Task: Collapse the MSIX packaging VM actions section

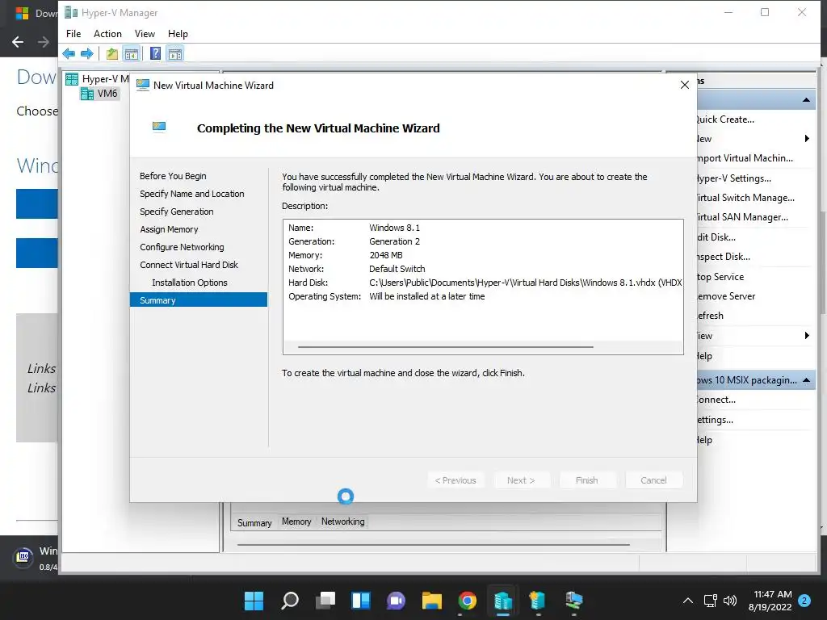Action: 806,380
